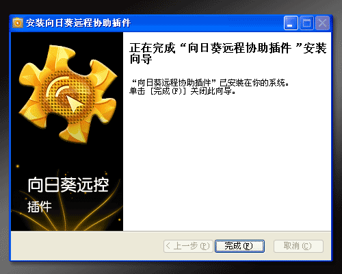Click the 完成(F) finish button
This screenshot has width=342, height=274.
pos(239,246)
